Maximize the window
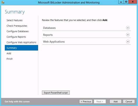This screenshot has height=106, width=138. click(126, 2)
